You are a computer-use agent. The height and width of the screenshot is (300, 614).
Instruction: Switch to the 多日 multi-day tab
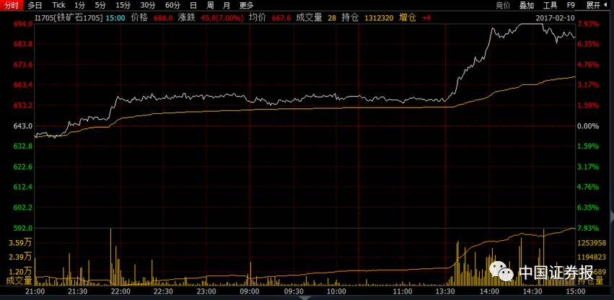pyautogui.click(x=35, y=5)
